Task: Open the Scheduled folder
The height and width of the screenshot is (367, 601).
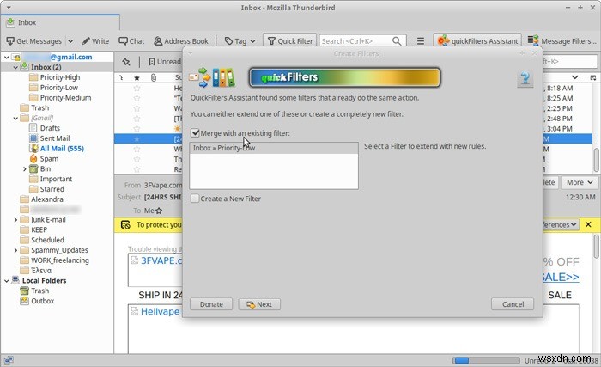Action: 47,240
